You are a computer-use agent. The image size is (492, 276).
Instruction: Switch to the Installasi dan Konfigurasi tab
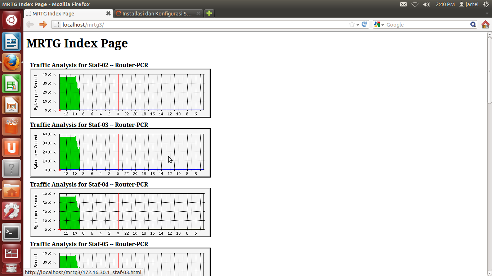[158, 13]
